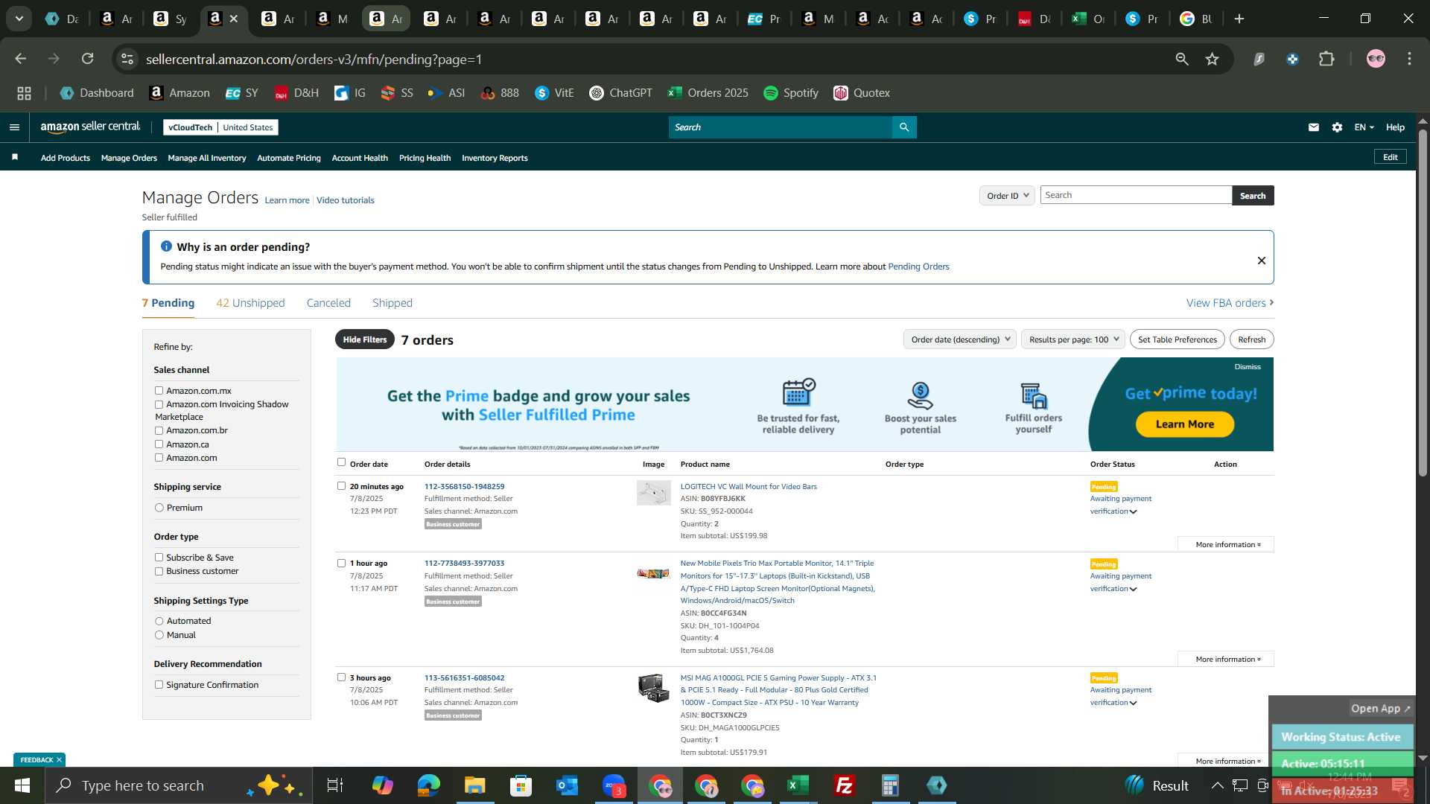This screenshot has height=804, width=1430.
Task: Expand More information for order 112-3568150-1948259
Action: coord(1227,544)
